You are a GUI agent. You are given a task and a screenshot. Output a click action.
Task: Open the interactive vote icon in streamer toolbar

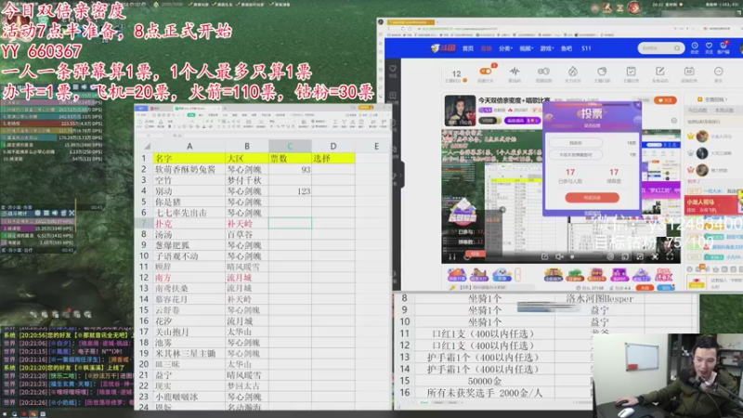pyautogui.click(x=543, y=73)
